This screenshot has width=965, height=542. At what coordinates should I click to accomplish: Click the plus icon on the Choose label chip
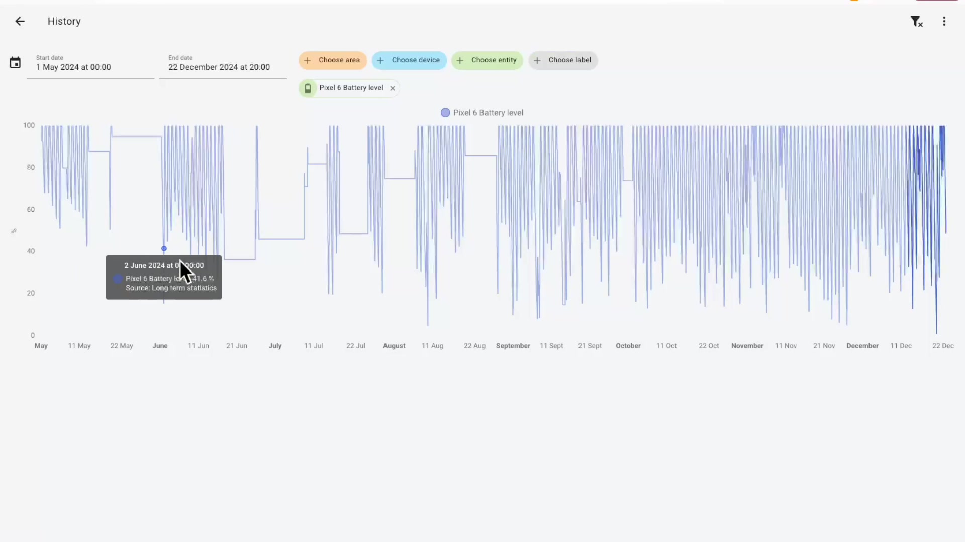(537, 60)
